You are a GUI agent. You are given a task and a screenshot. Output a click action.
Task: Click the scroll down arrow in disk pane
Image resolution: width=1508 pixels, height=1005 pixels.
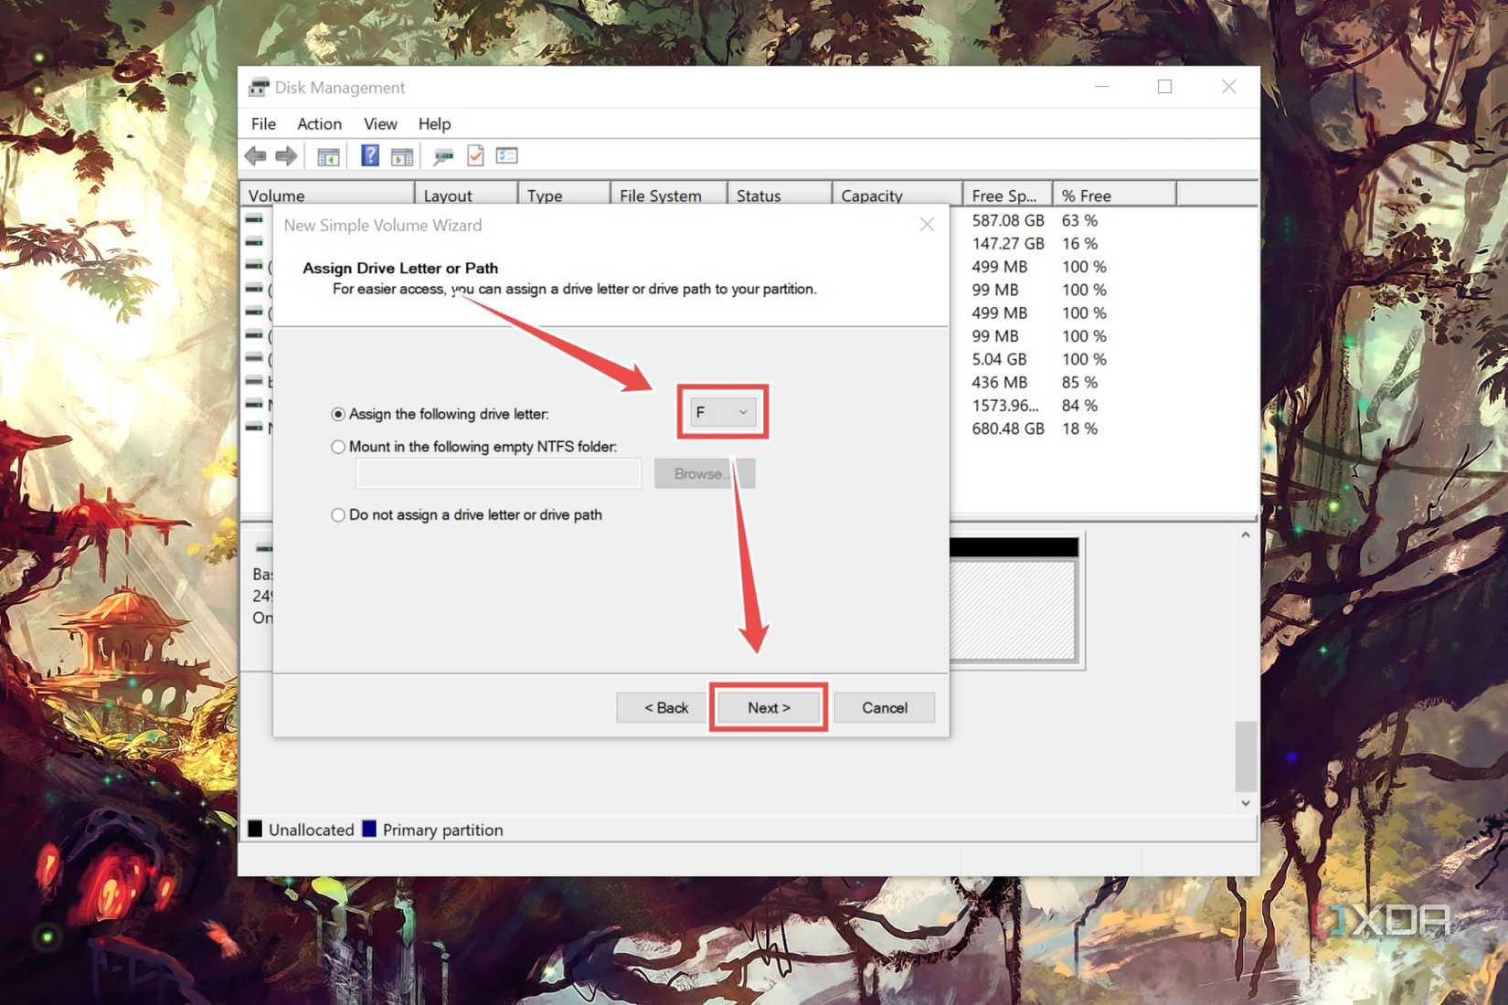point(1246,803)
